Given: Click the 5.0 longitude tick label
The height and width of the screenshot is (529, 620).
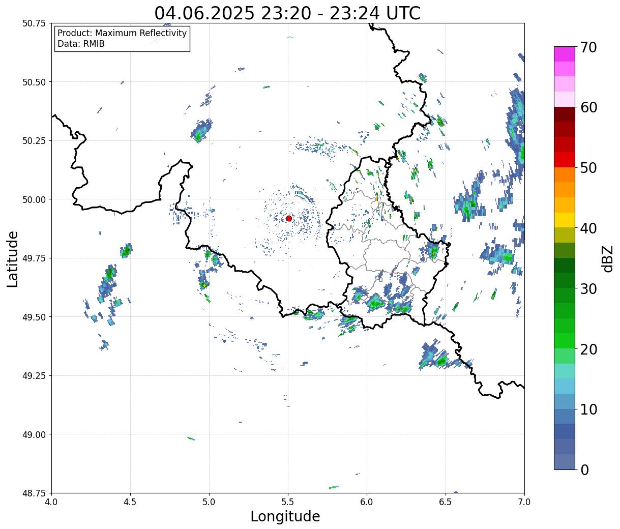Looking at the screenshot, I should coord(209,502).
